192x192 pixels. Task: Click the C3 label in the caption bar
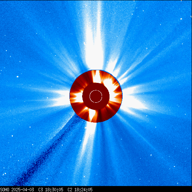40,190
